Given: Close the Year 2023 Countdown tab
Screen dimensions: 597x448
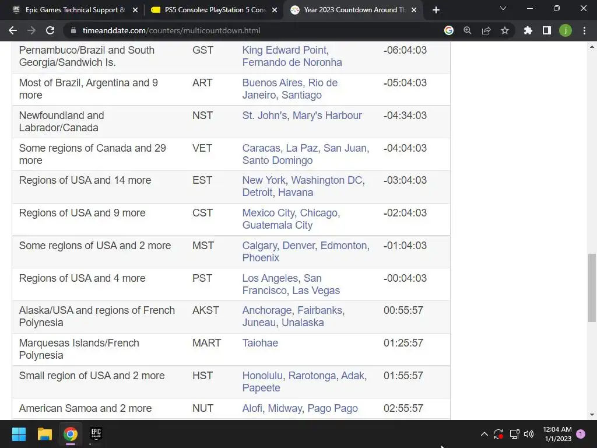Looking at the screenshot, I should tap(415, 10).
